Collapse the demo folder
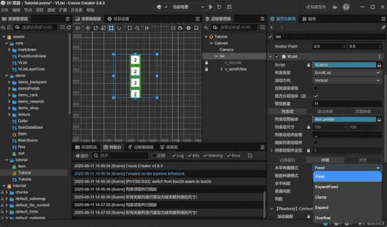387x227 pixels. point(6,76)
